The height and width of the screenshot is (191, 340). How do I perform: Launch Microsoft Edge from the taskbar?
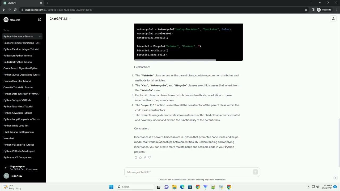(182, 187)
